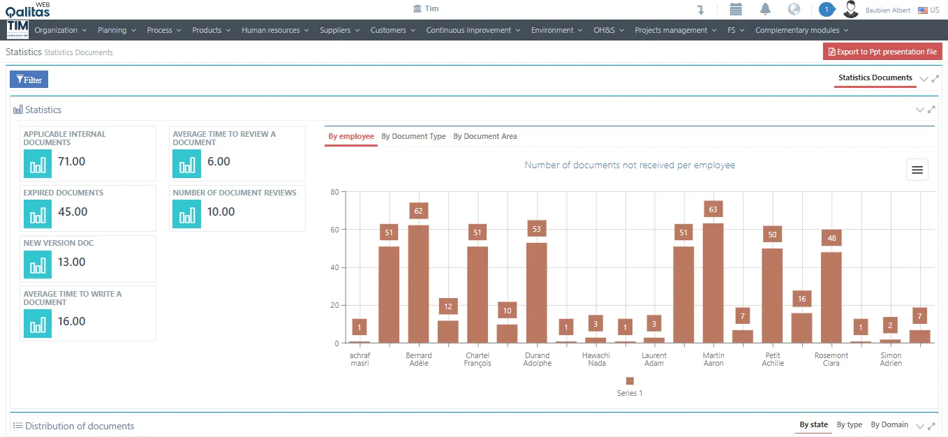The image size is (948, 437).
Task: Click the Petit Achille bar labeled 50
Action: (772, 295)
